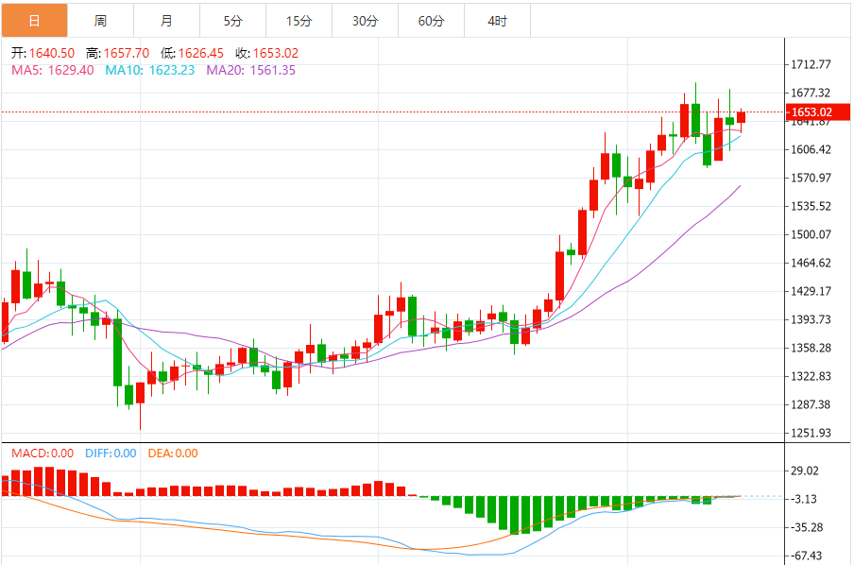
Task: Select the 日 (daily) chart tab
Action: pos(34,20)
